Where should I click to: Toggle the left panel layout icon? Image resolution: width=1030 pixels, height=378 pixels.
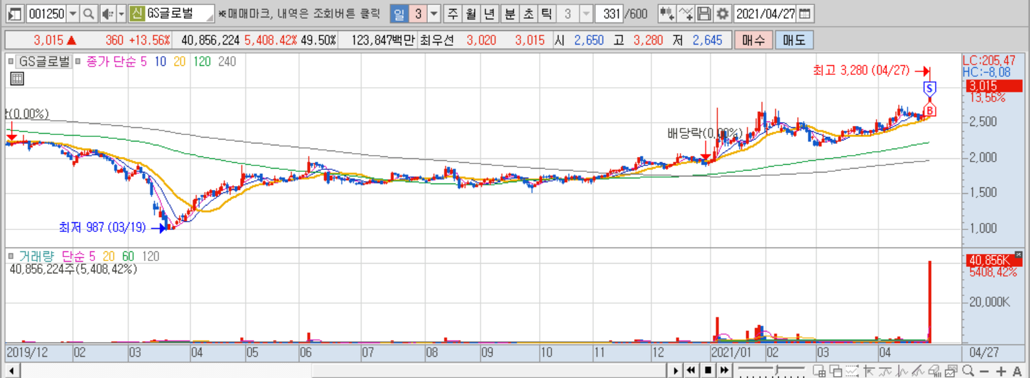[x=14, y=14]
